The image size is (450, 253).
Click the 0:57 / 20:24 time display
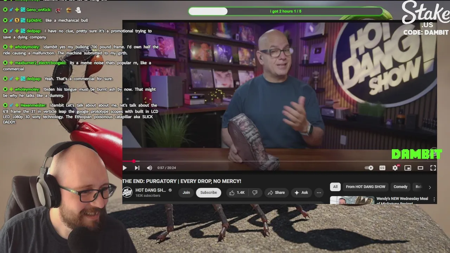(167, 168)
